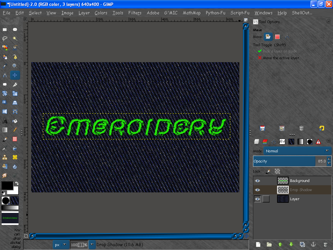
Task: Toggle visibility of Drop Shadow layer
Action: [x=258, y=190]
